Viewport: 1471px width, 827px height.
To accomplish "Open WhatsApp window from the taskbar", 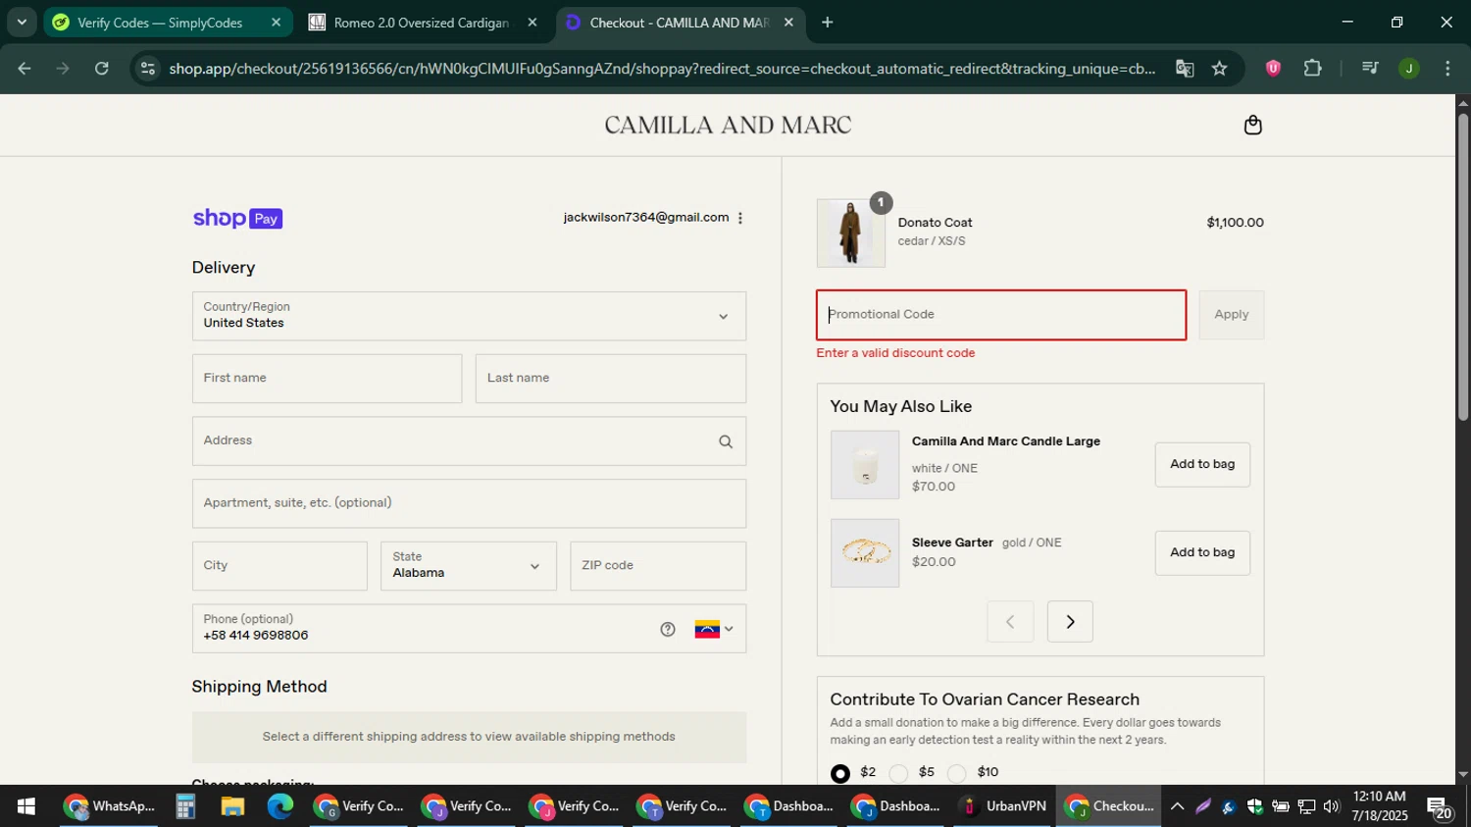I will (109, 806).
